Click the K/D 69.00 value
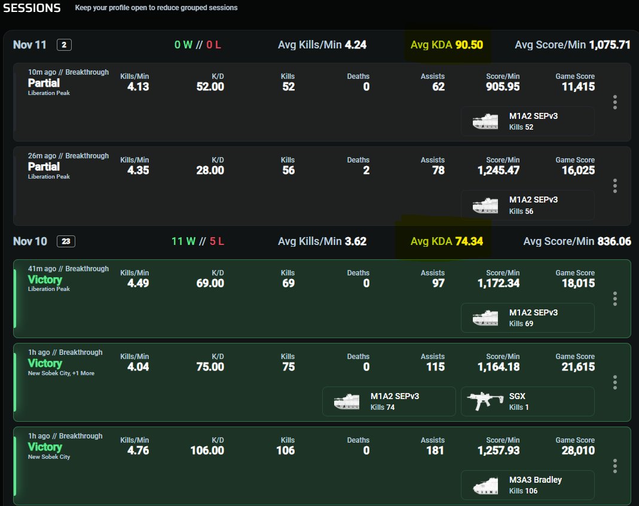The height and width of the screenshot is (506, 639). click(x=210, y=283)
